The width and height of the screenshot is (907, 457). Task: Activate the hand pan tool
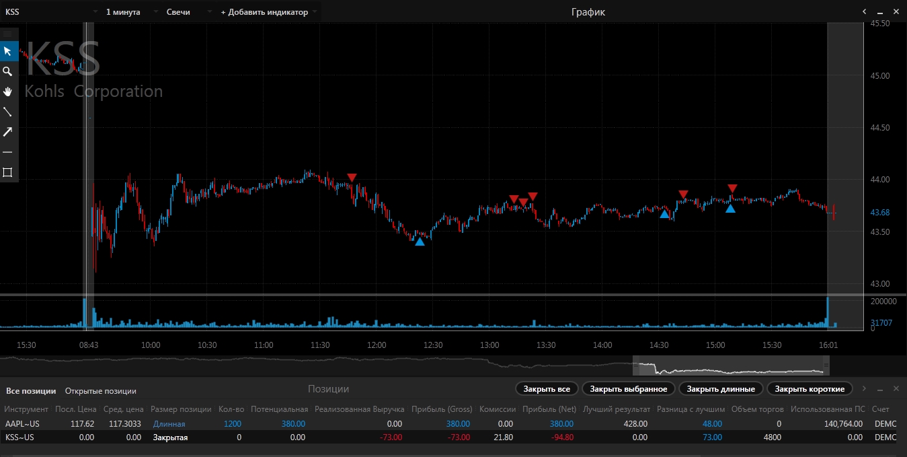click(x=8, y=92)
